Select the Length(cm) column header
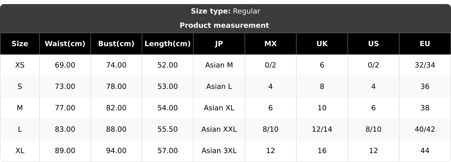Image resolution: width=451 pixels, height=162 pixels. (x=168, y=44)
